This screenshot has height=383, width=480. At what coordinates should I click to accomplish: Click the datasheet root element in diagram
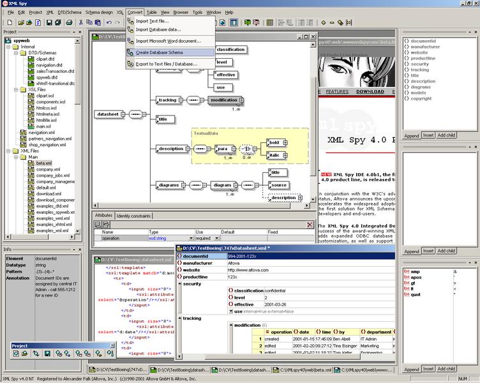pos(108,114)
